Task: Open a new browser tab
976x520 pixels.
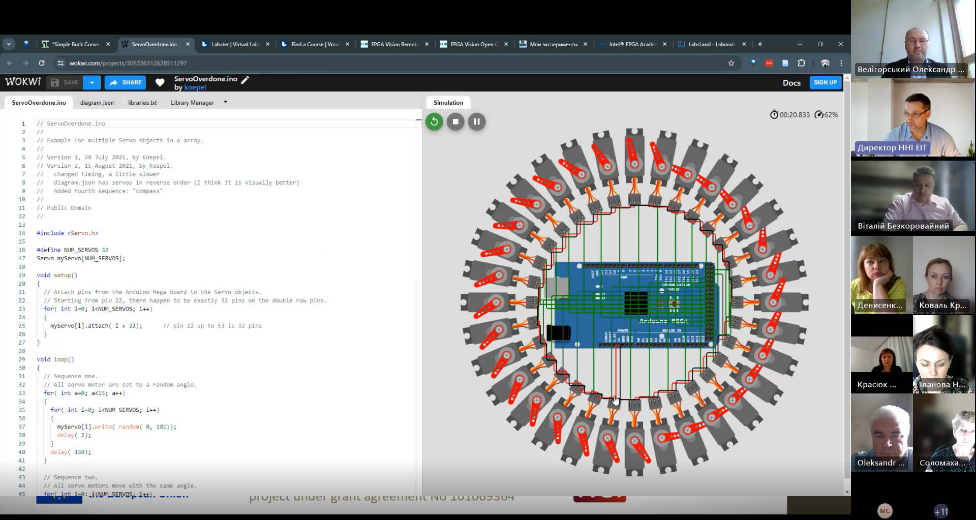Action: (760, 44)
